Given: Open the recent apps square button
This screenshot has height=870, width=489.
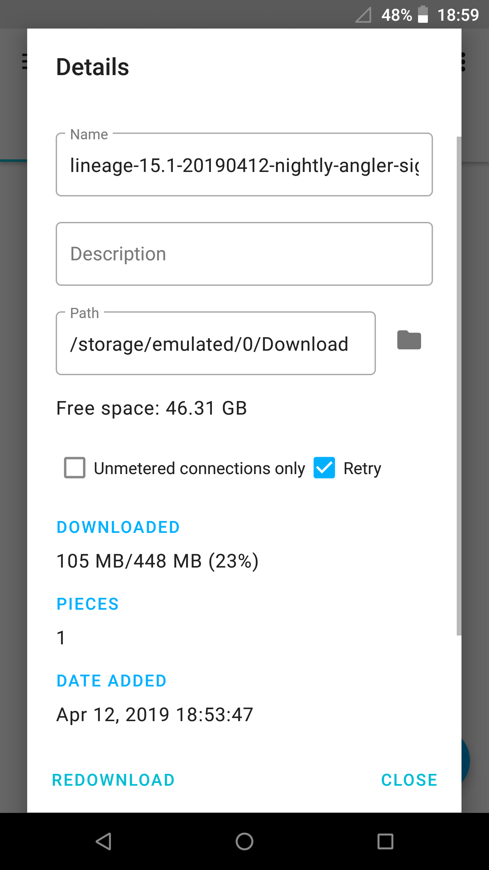Looking at the screenshot, I should (385, 841).
